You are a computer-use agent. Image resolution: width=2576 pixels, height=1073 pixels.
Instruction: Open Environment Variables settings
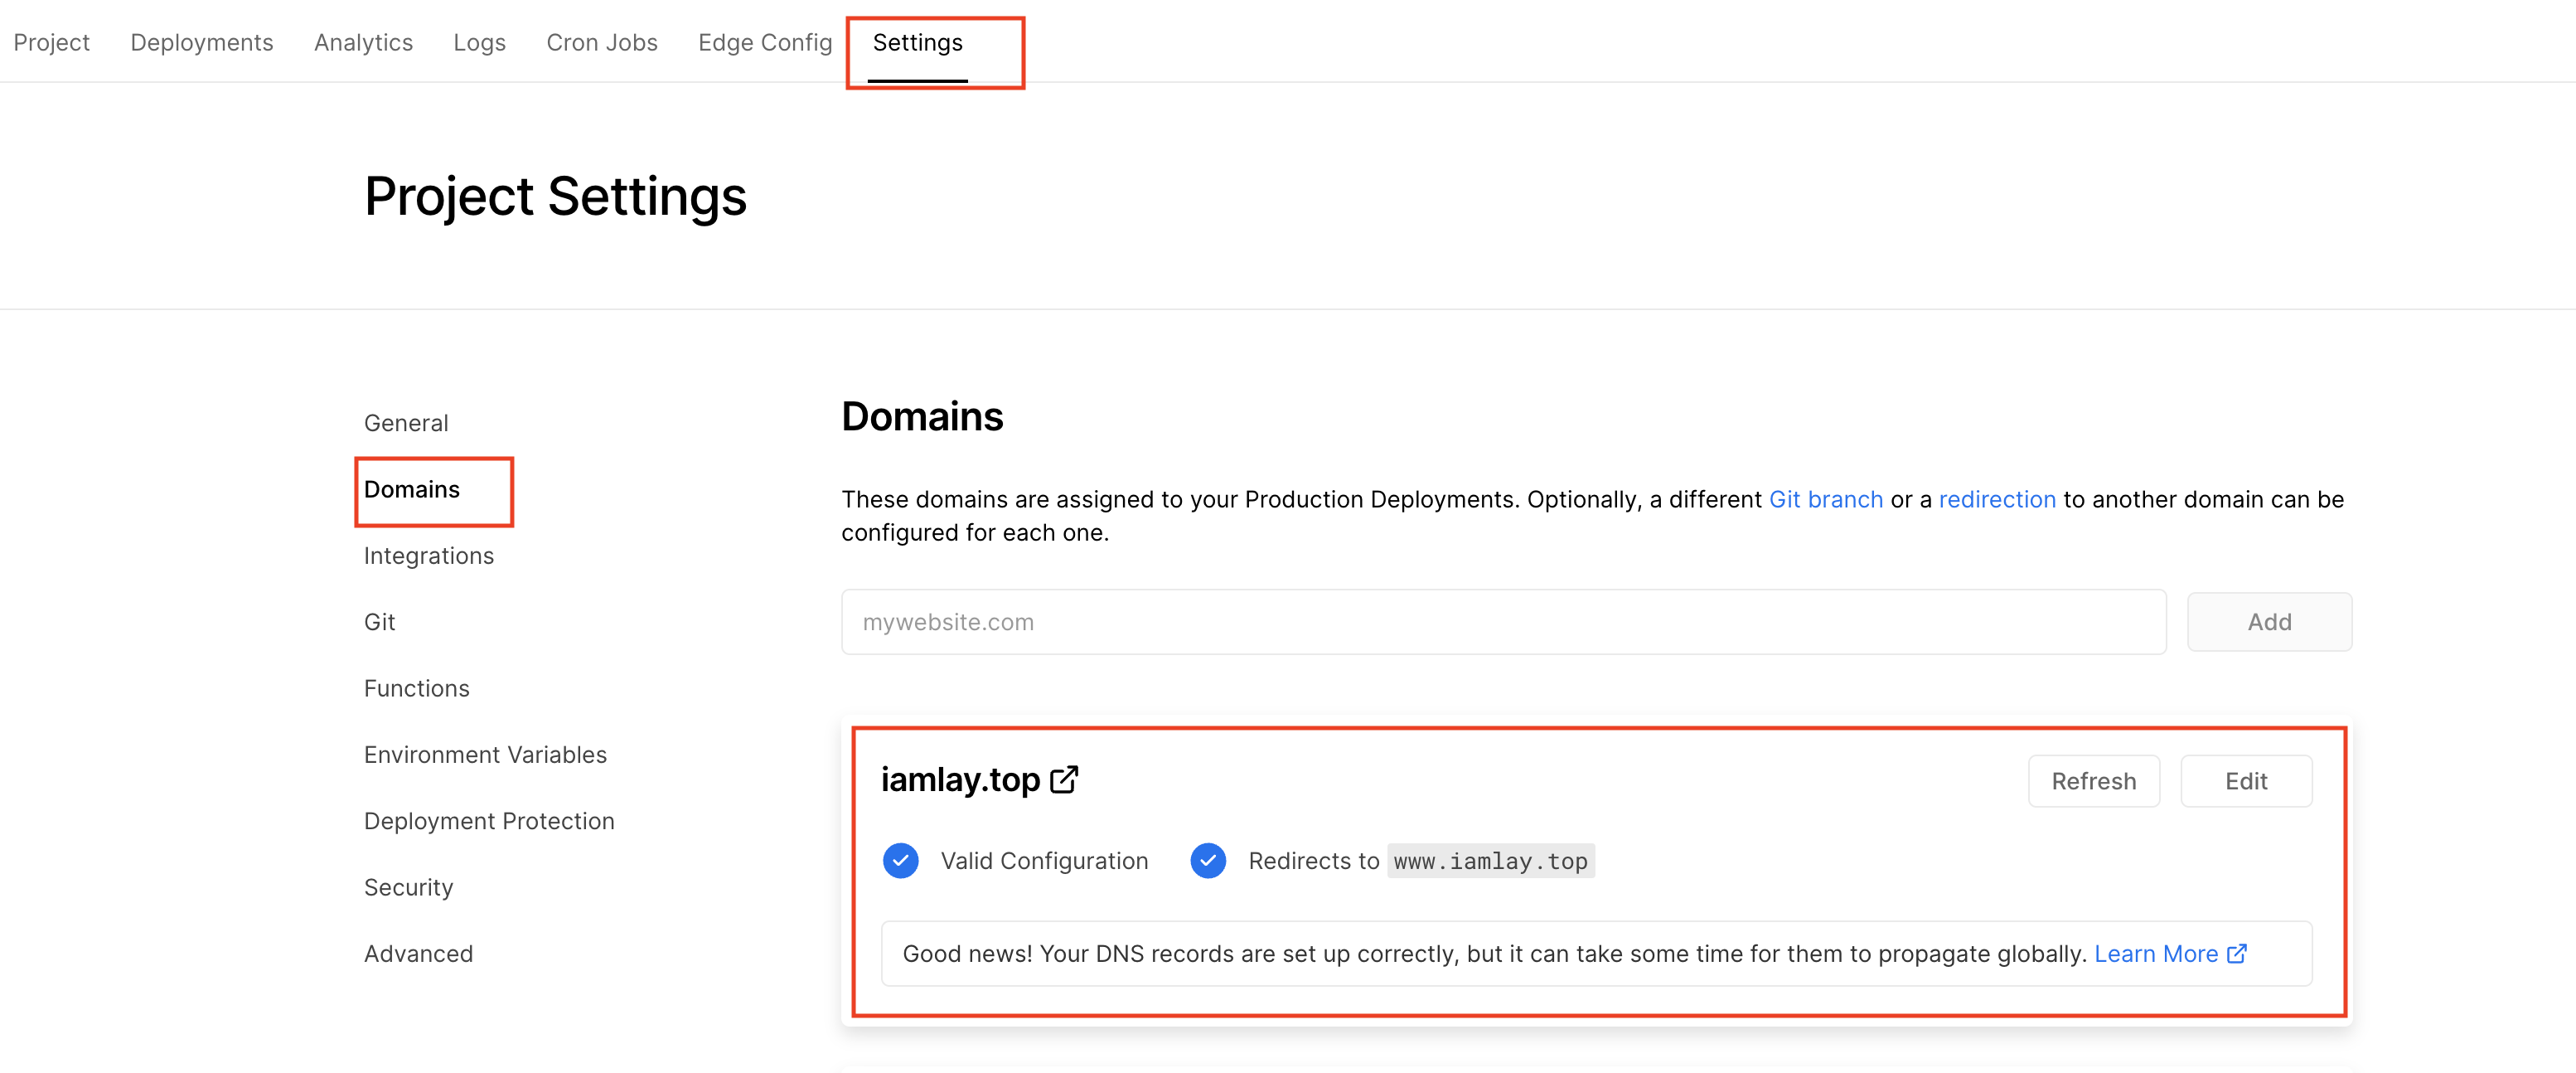click(x=485, y=754)
